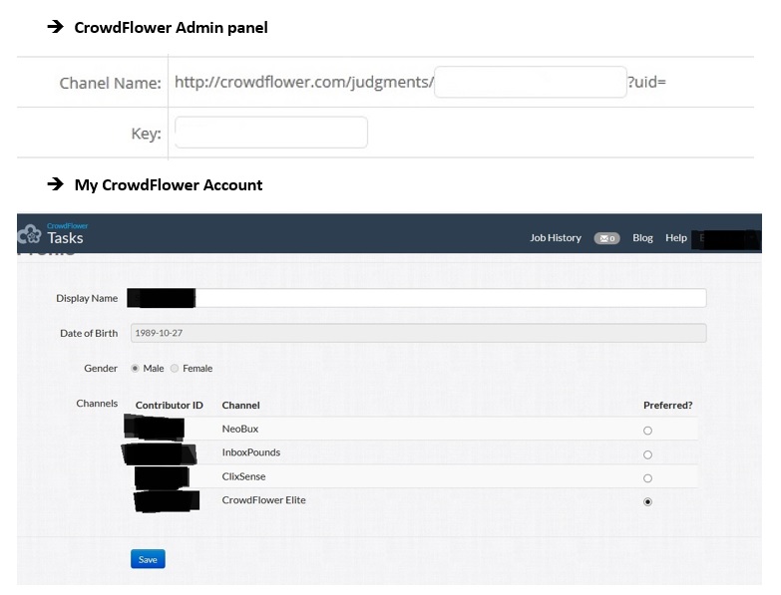Viewport: 781px width, 595px height.
Task: Save the profile changes
Action: tap(148, 559)
